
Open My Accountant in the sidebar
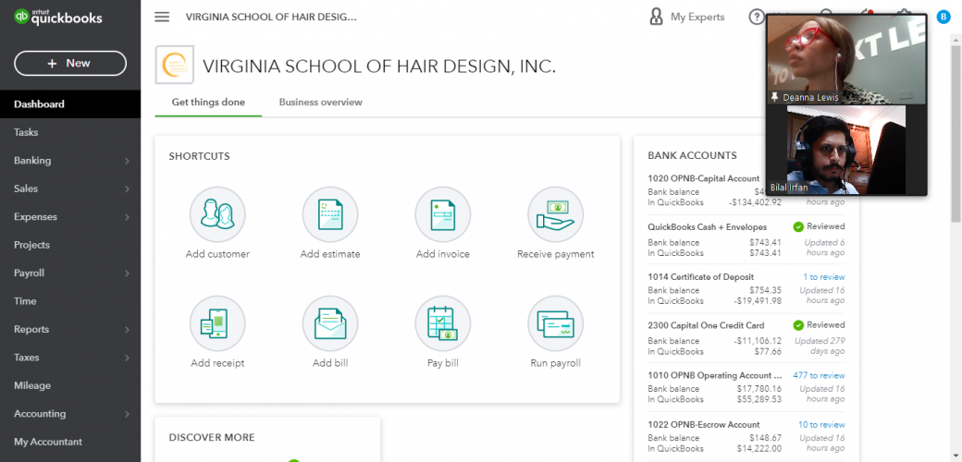(x=70, y=442)
